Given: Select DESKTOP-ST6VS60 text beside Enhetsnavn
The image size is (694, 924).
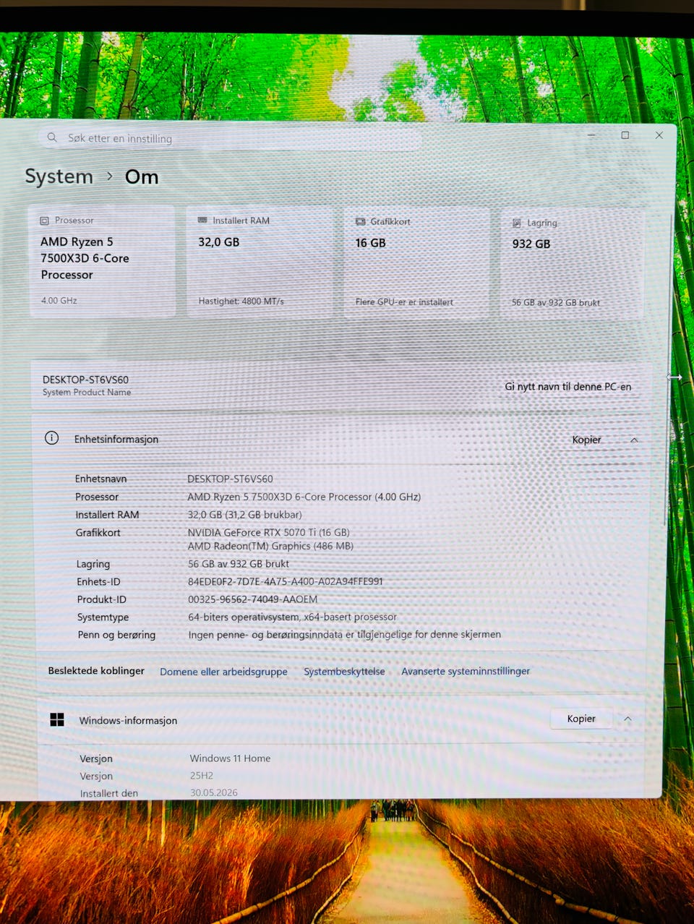Looking at the screenshot, I should [230, 479].
